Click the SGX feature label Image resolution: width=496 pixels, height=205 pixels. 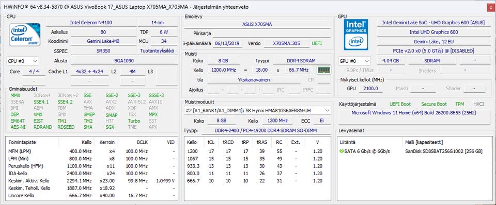110,127
